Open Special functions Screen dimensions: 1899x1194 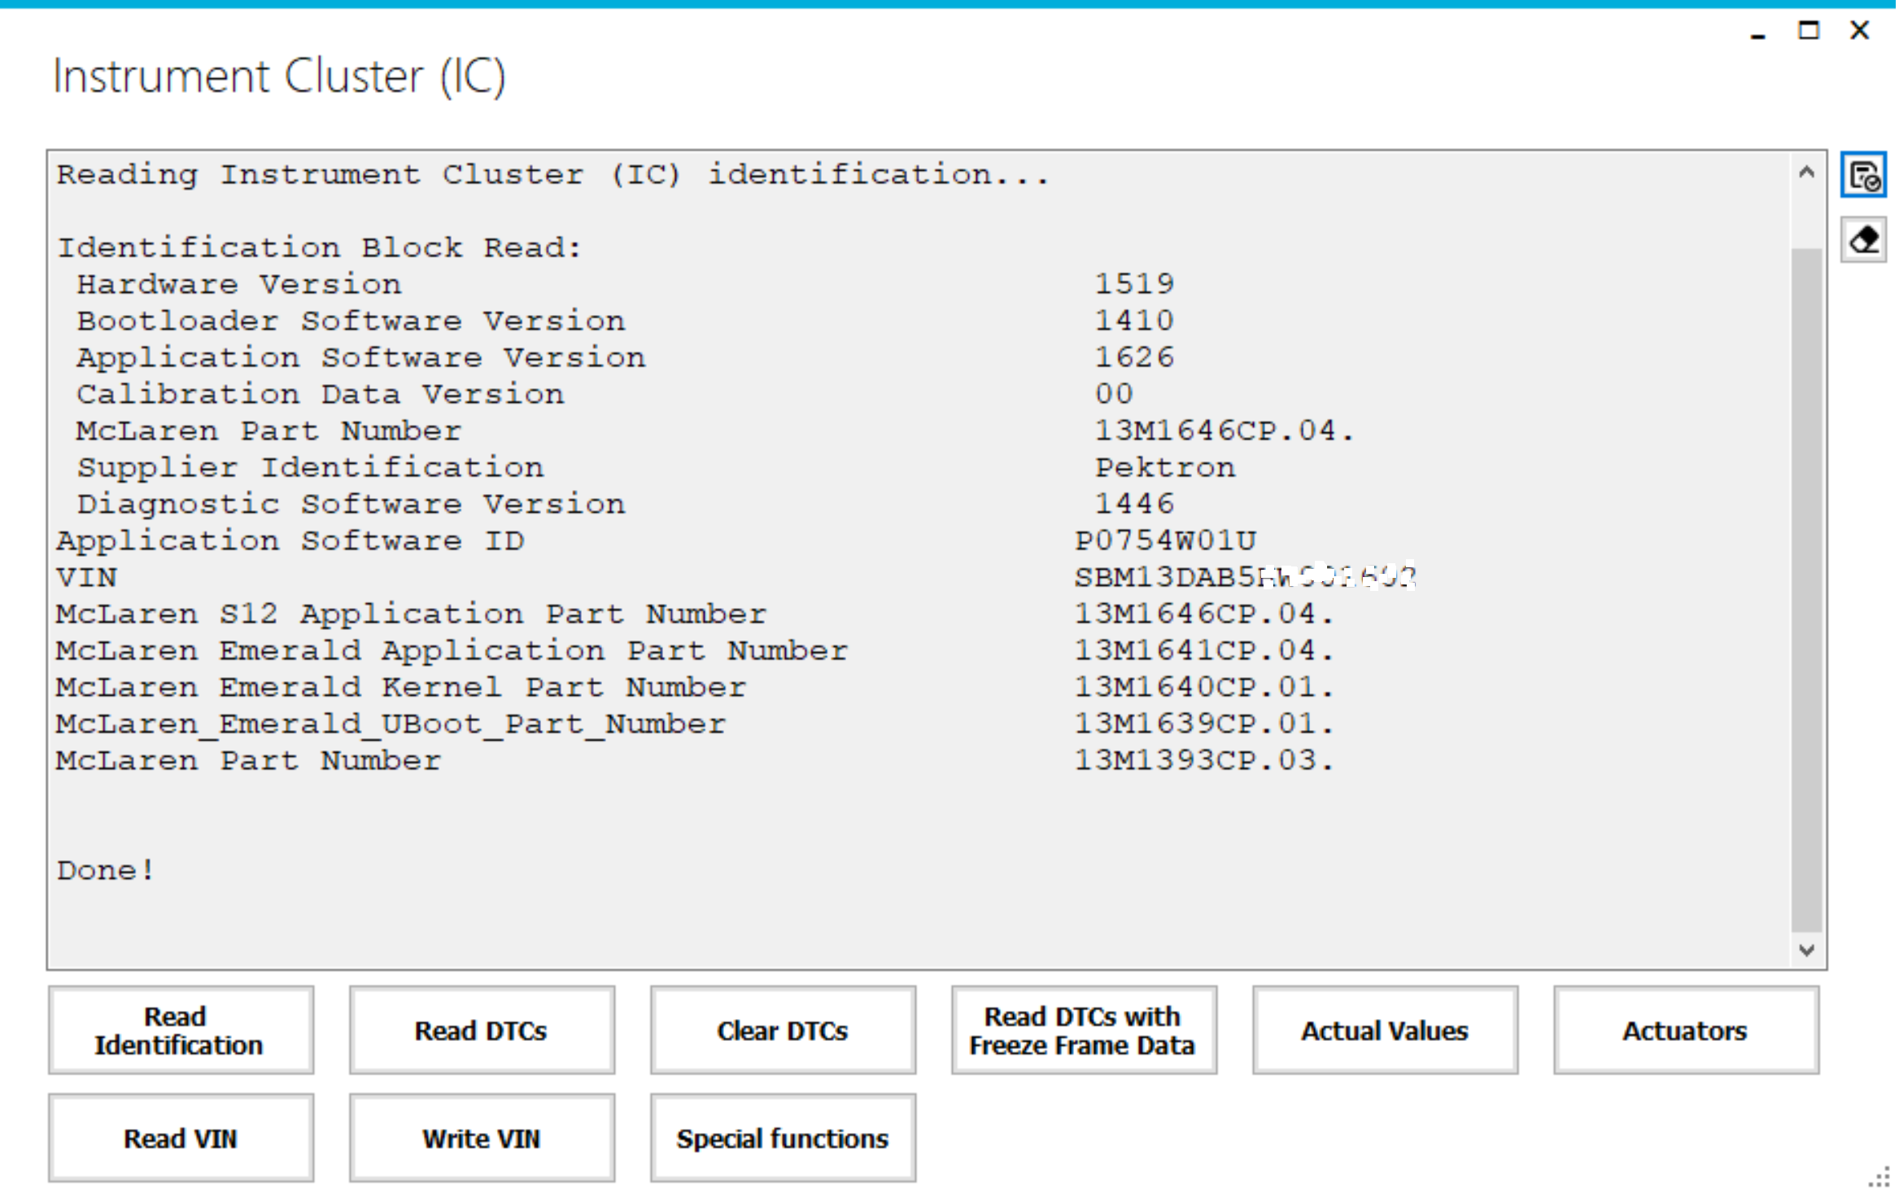783,1139
